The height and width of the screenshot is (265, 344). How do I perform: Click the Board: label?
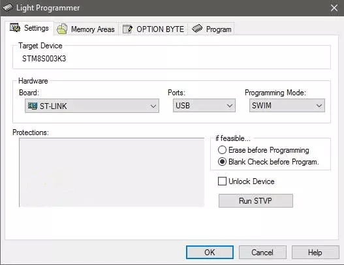tap(29, 93)
